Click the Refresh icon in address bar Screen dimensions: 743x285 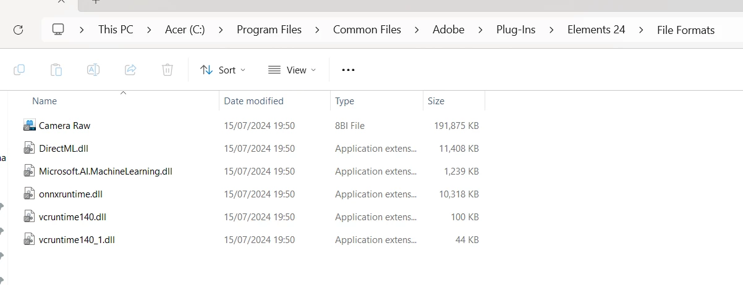18,30
